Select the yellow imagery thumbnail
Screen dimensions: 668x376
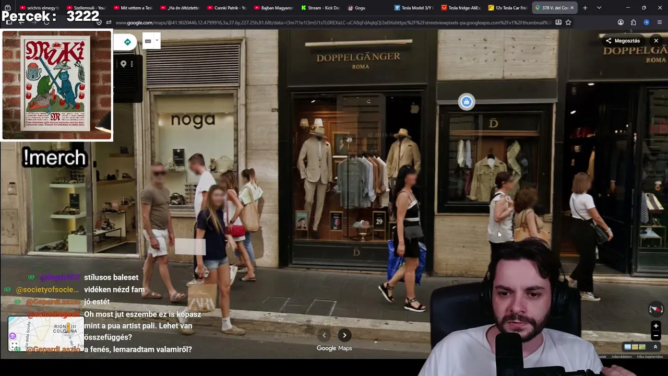(635, 347)
